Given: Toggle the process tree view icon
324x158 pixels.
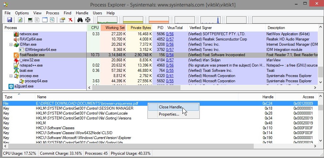Looking at the screenshot, I should click(37, 20).
